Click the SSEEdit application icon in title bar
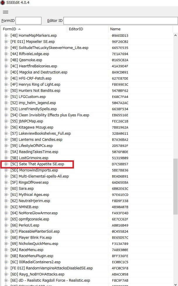Screen dimensions: 178x286 (3, 3)
